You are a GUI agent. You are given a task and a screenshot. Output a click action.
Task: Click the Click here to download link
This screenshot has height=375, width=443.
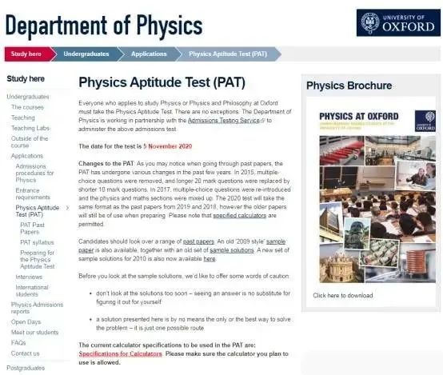[343, 295]
